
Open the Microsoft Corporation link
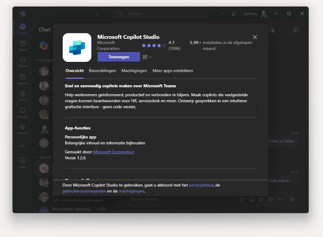click(x=114, y=152)
